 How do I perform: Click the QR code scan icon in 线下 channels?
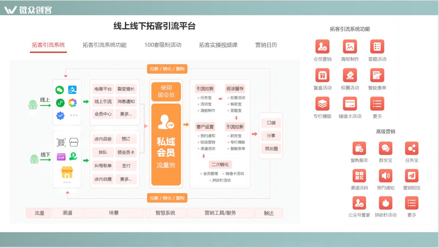[x=61, y=142]
